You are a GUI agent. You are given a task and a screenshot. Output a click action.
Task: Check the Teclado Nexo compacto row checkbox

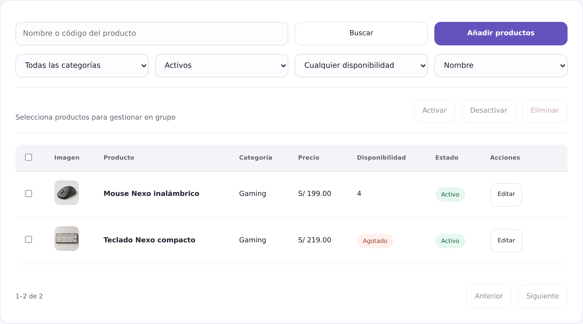pyautogui.click(x=29, y=239)
